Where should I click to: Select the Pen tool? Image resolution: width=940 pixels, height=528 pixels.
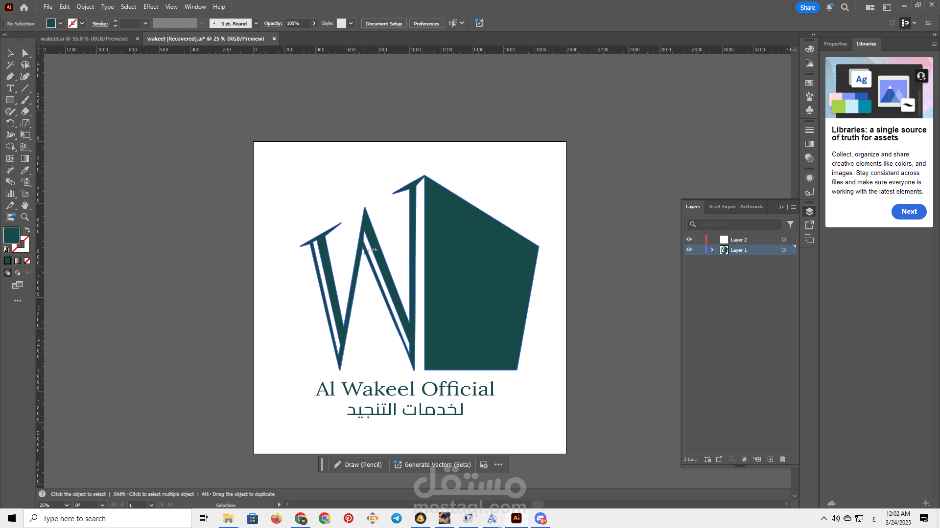click(x=10, y=76)
